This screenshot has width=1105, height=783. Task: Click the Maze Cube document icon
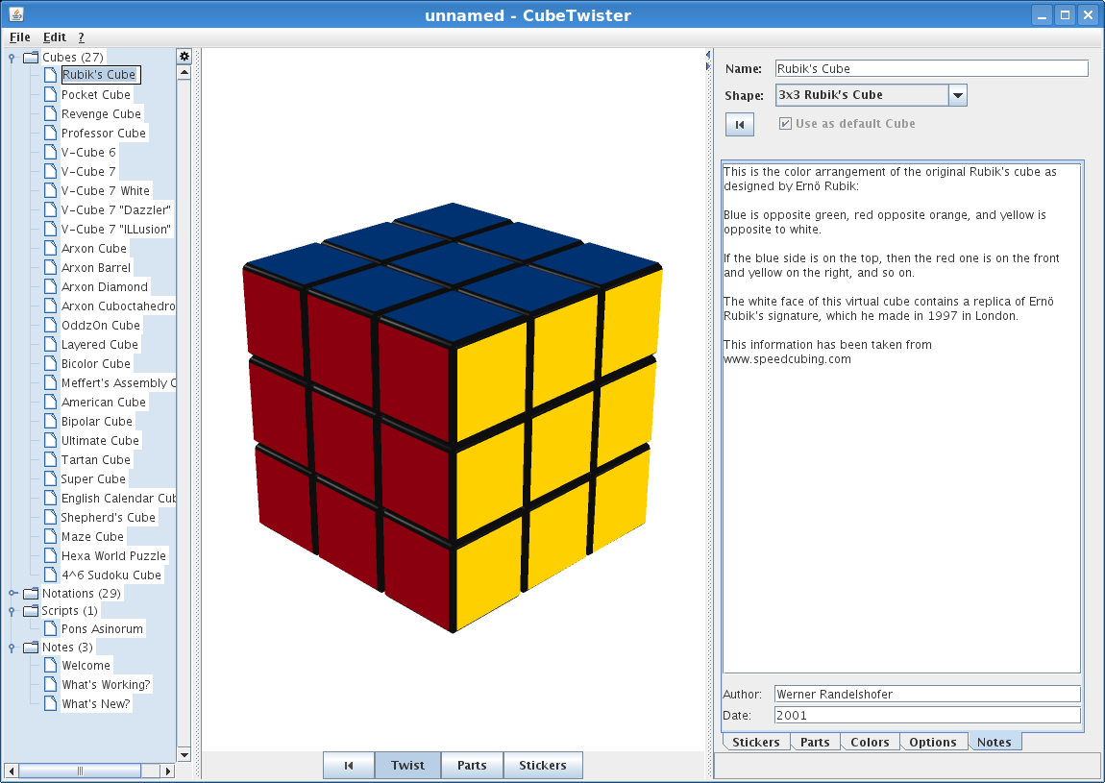tap(50, 536)
